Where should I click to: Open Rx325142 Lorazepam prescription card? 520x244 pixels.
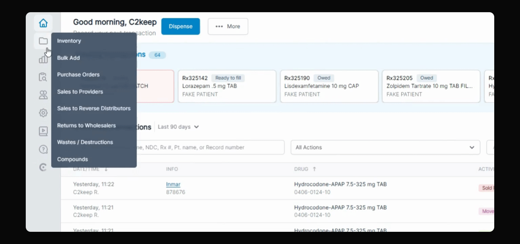pos(227,86)
